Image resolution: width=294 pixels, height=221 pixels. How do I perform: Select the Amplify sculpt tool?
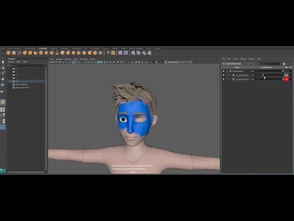point(95,53)
